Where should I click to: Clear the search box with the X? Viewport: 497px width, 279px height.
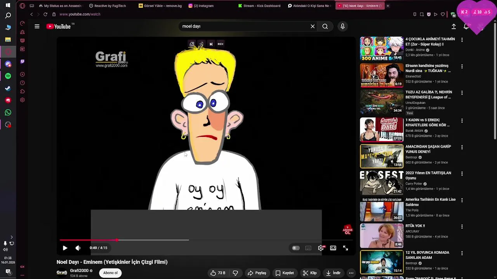click(313, 26)
